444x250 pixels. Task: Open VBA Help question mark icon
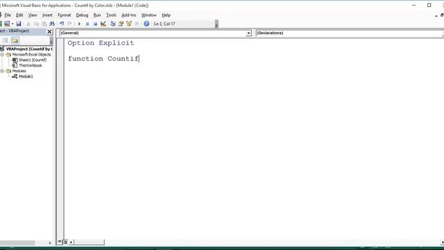coord(146,24)
